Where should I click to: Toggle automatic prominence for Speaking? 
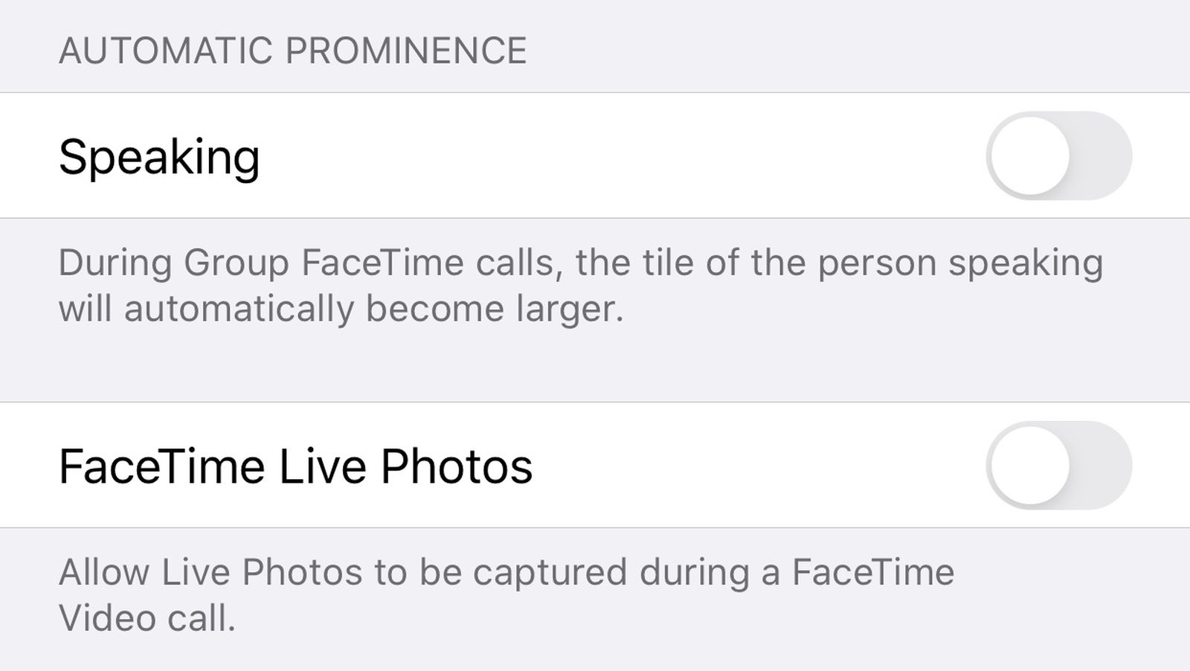1059,155
